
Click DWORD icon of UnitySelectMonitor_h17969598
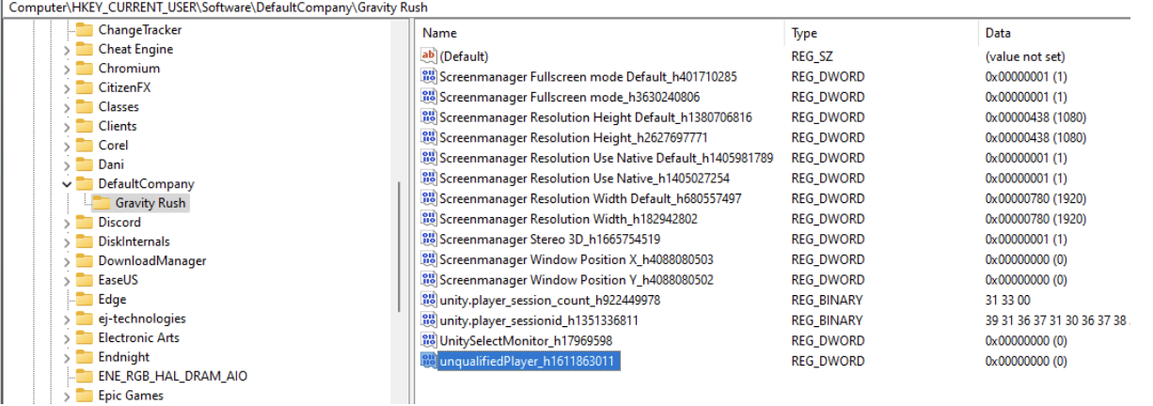tap(429, 340)
